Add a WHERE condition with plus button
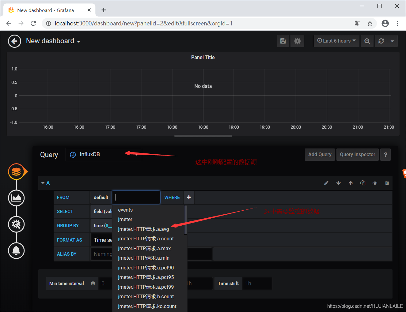 [x=189, y=197]
